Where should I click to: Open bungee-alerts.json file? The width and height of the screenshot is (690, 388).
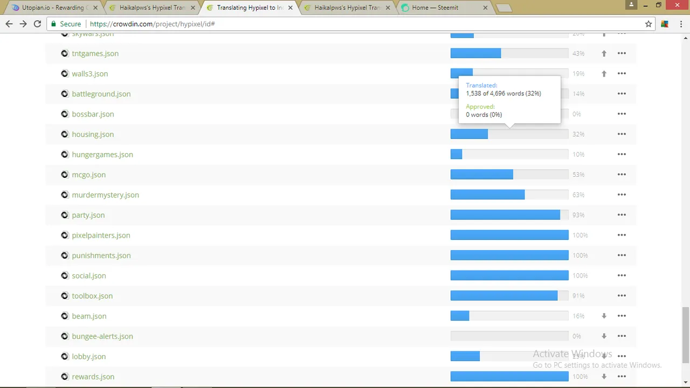(x=102, y=336)
